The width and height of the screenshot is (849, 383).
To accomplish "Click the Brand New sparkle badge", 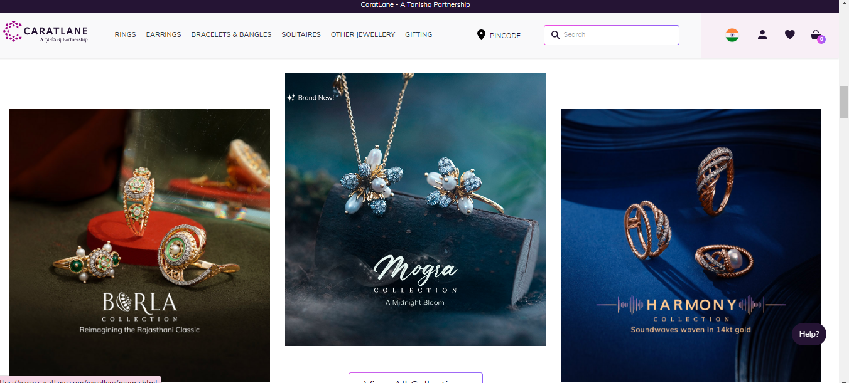I will point(311,98).
